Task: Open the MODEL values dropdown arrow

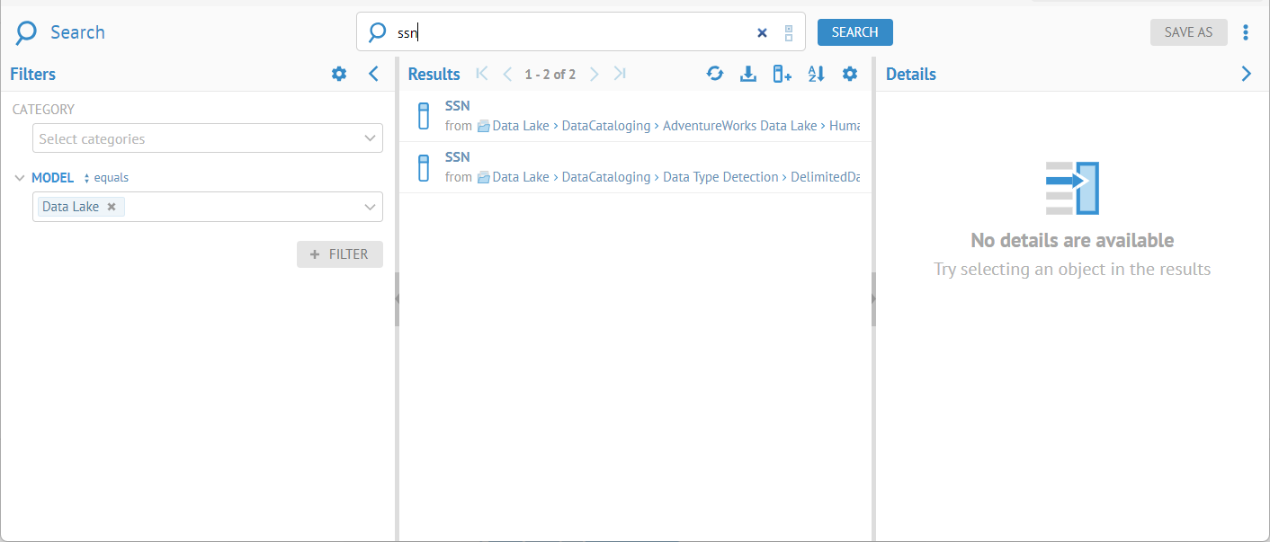Action: pyautogui.click(x=370, y=207)
